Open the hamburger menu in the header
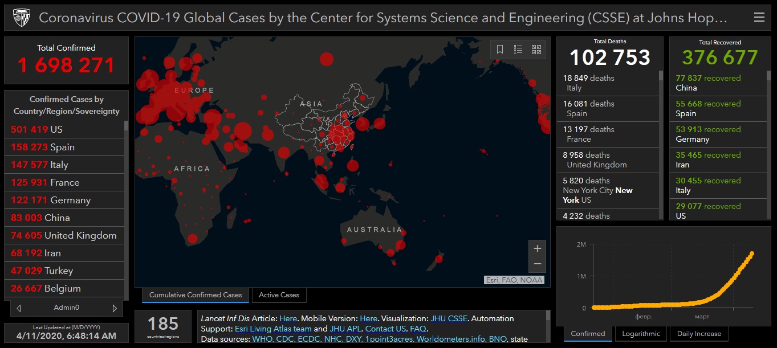The image size is (777, 348). coord(759,18)
